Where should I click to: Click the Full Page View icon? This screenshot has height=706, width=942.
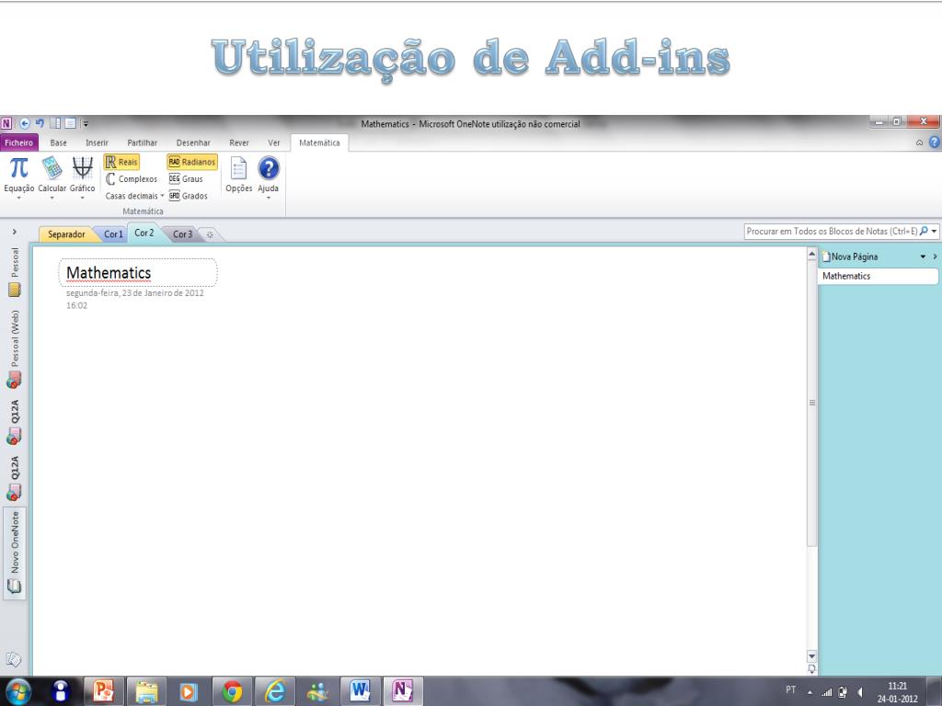tap(70, 124)
